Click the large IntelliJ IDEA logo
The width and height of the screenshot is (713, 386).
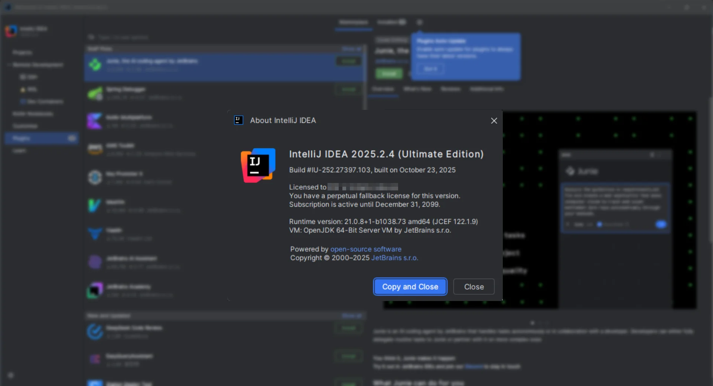(x=258, y=165)
